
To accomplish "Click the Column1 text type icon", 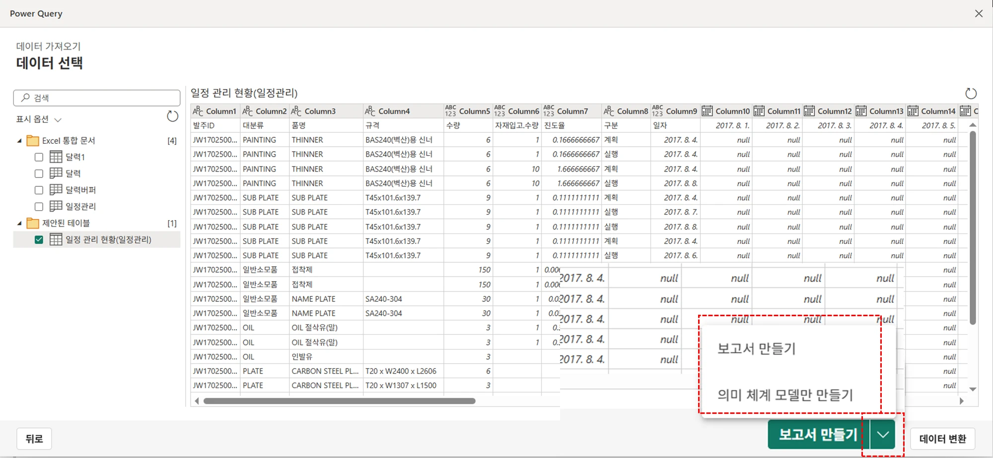I will pos(198,111).
